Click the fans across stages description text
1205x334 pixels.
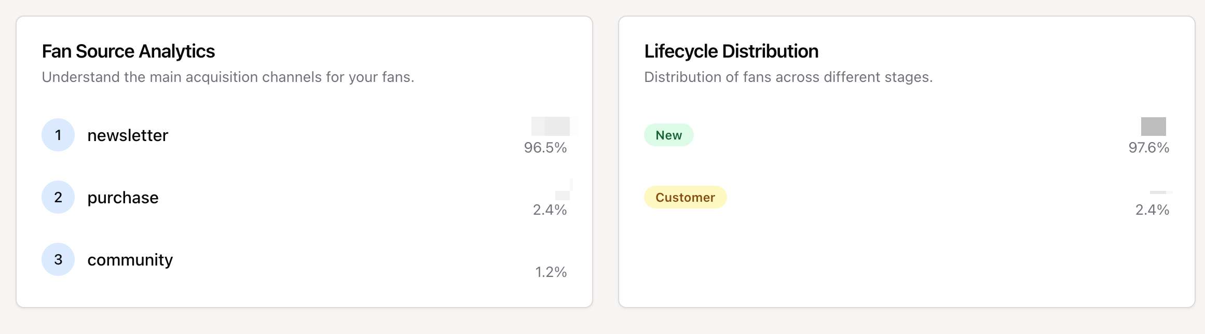(x=788, y=77)
